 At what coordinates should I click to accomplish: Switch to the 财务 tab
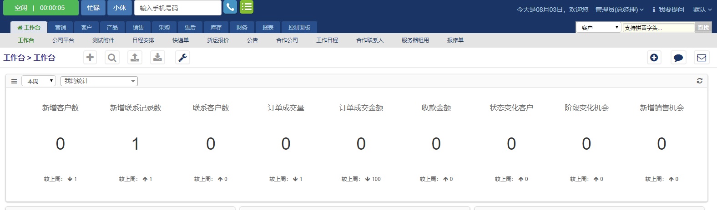tap(242, 28)
